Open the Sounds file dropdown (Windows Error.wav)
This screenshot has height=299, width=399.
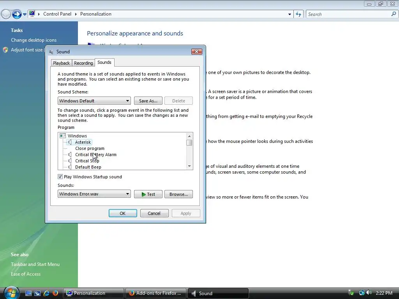[x=94, y=194]
